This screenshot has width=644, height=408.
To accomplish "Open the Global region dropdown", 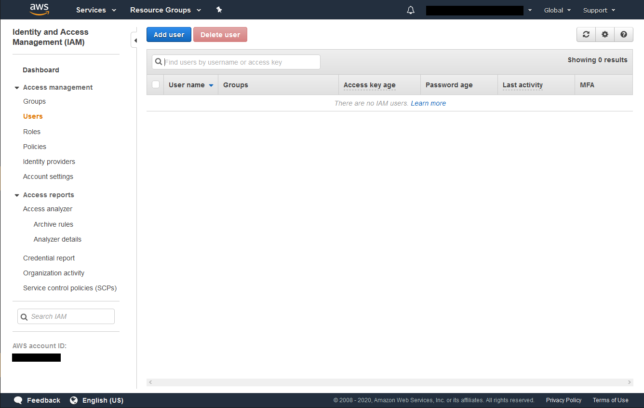I will (557, 10).
